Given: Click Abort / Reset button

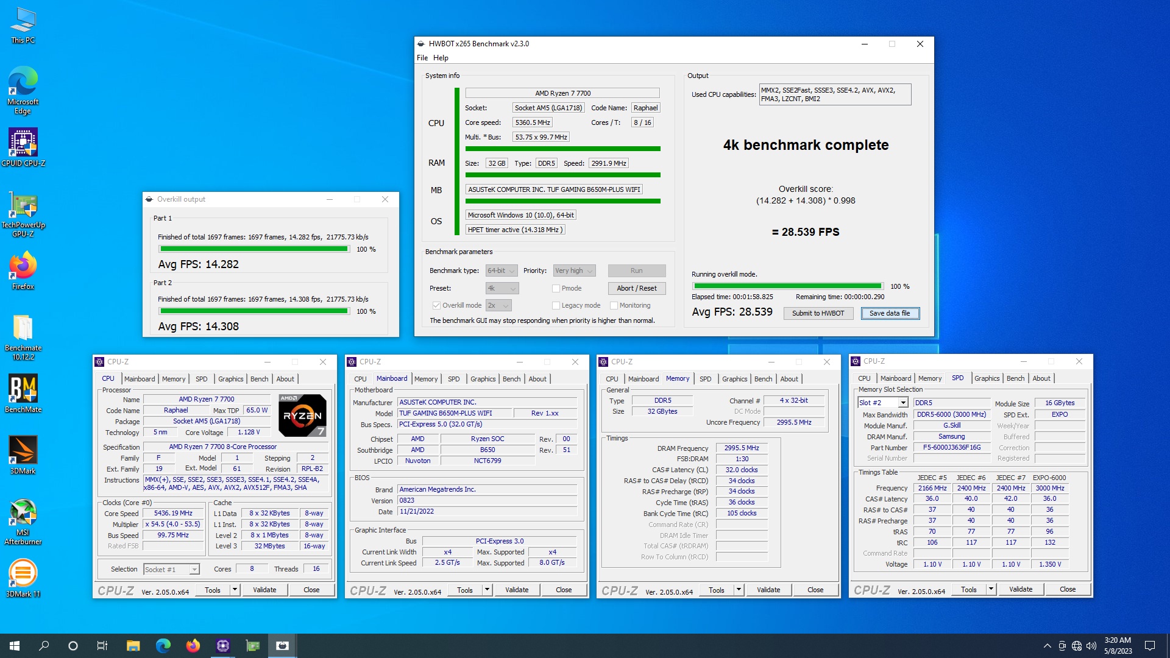Looking at the screenshot, I should 636,288.
